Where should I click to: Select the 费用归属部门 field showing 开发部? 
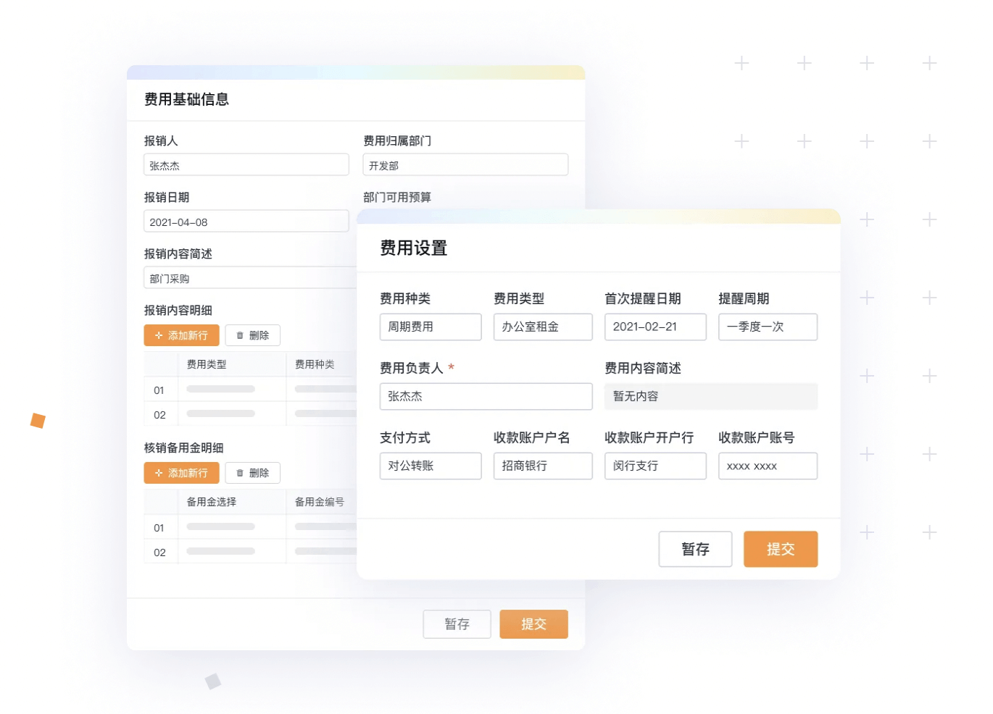[x=465, y=165]
